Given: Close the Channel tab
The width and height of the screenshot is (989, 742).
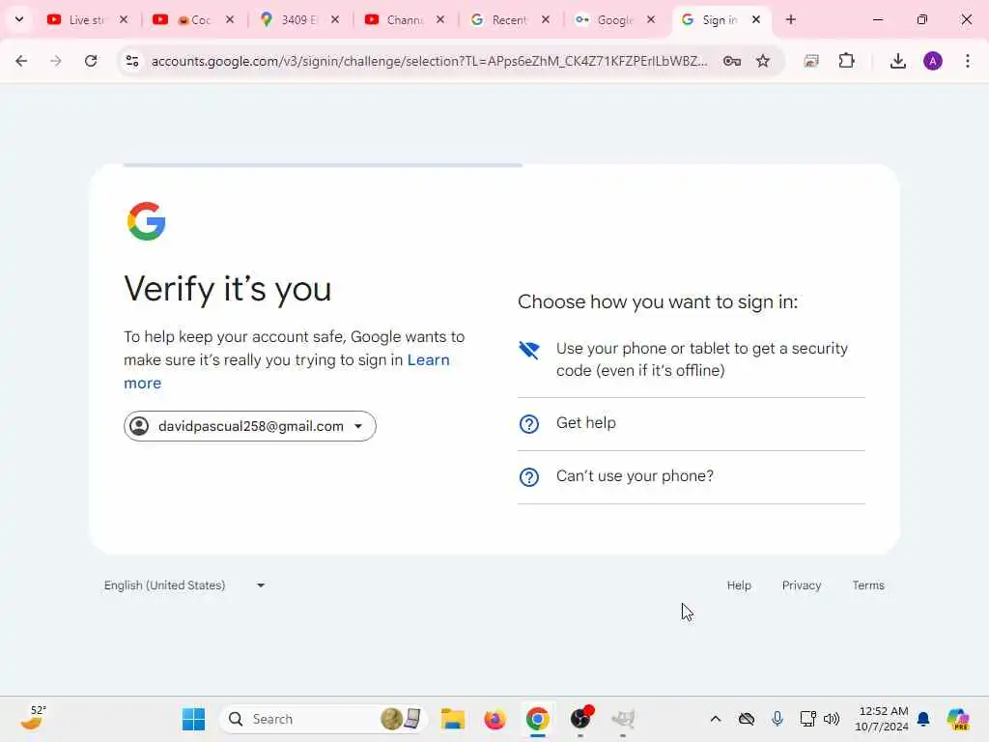Looking at the screenshot, I should click(440, 19).
